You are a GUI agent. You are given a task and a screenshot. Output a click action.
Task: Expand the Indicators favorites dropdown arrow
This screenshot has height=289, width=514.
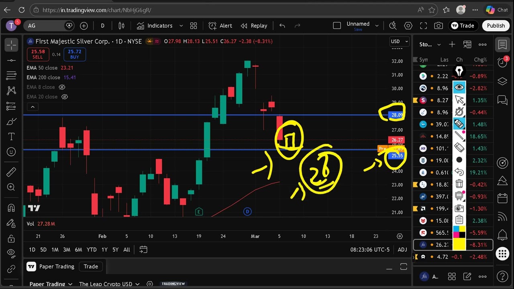[181, 26]
